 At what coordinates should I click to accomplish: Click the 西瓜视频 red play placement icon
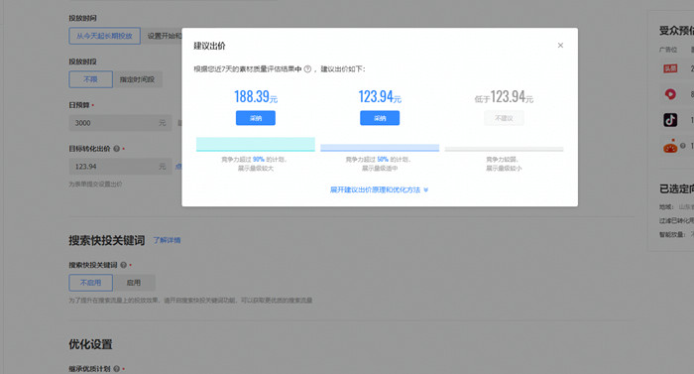pos(670,94)
